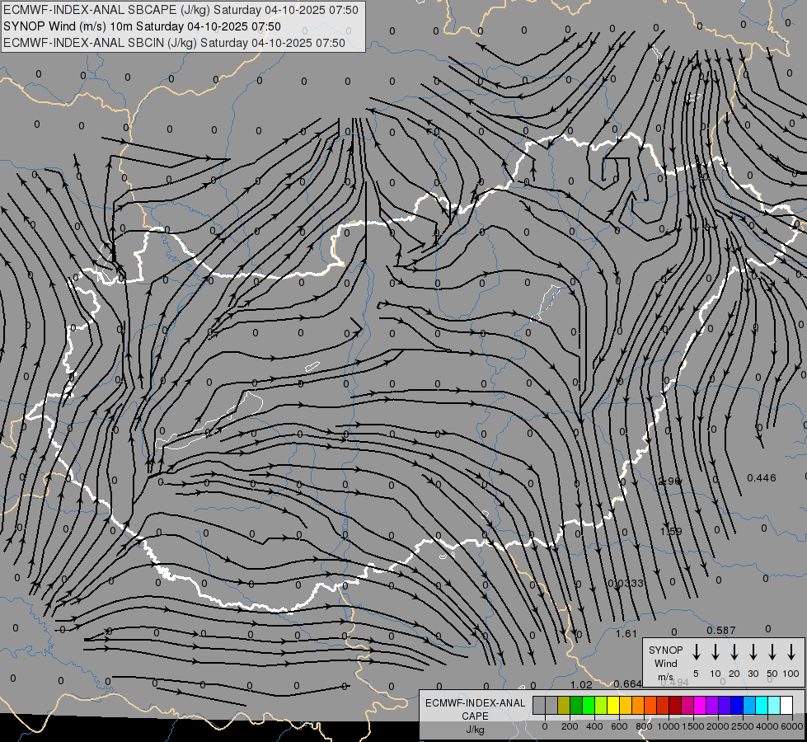The height and width of the screenshot is (742, 807).
Task: Click the wind arrow labeled 10 m/s
Action: coord(716,651)
